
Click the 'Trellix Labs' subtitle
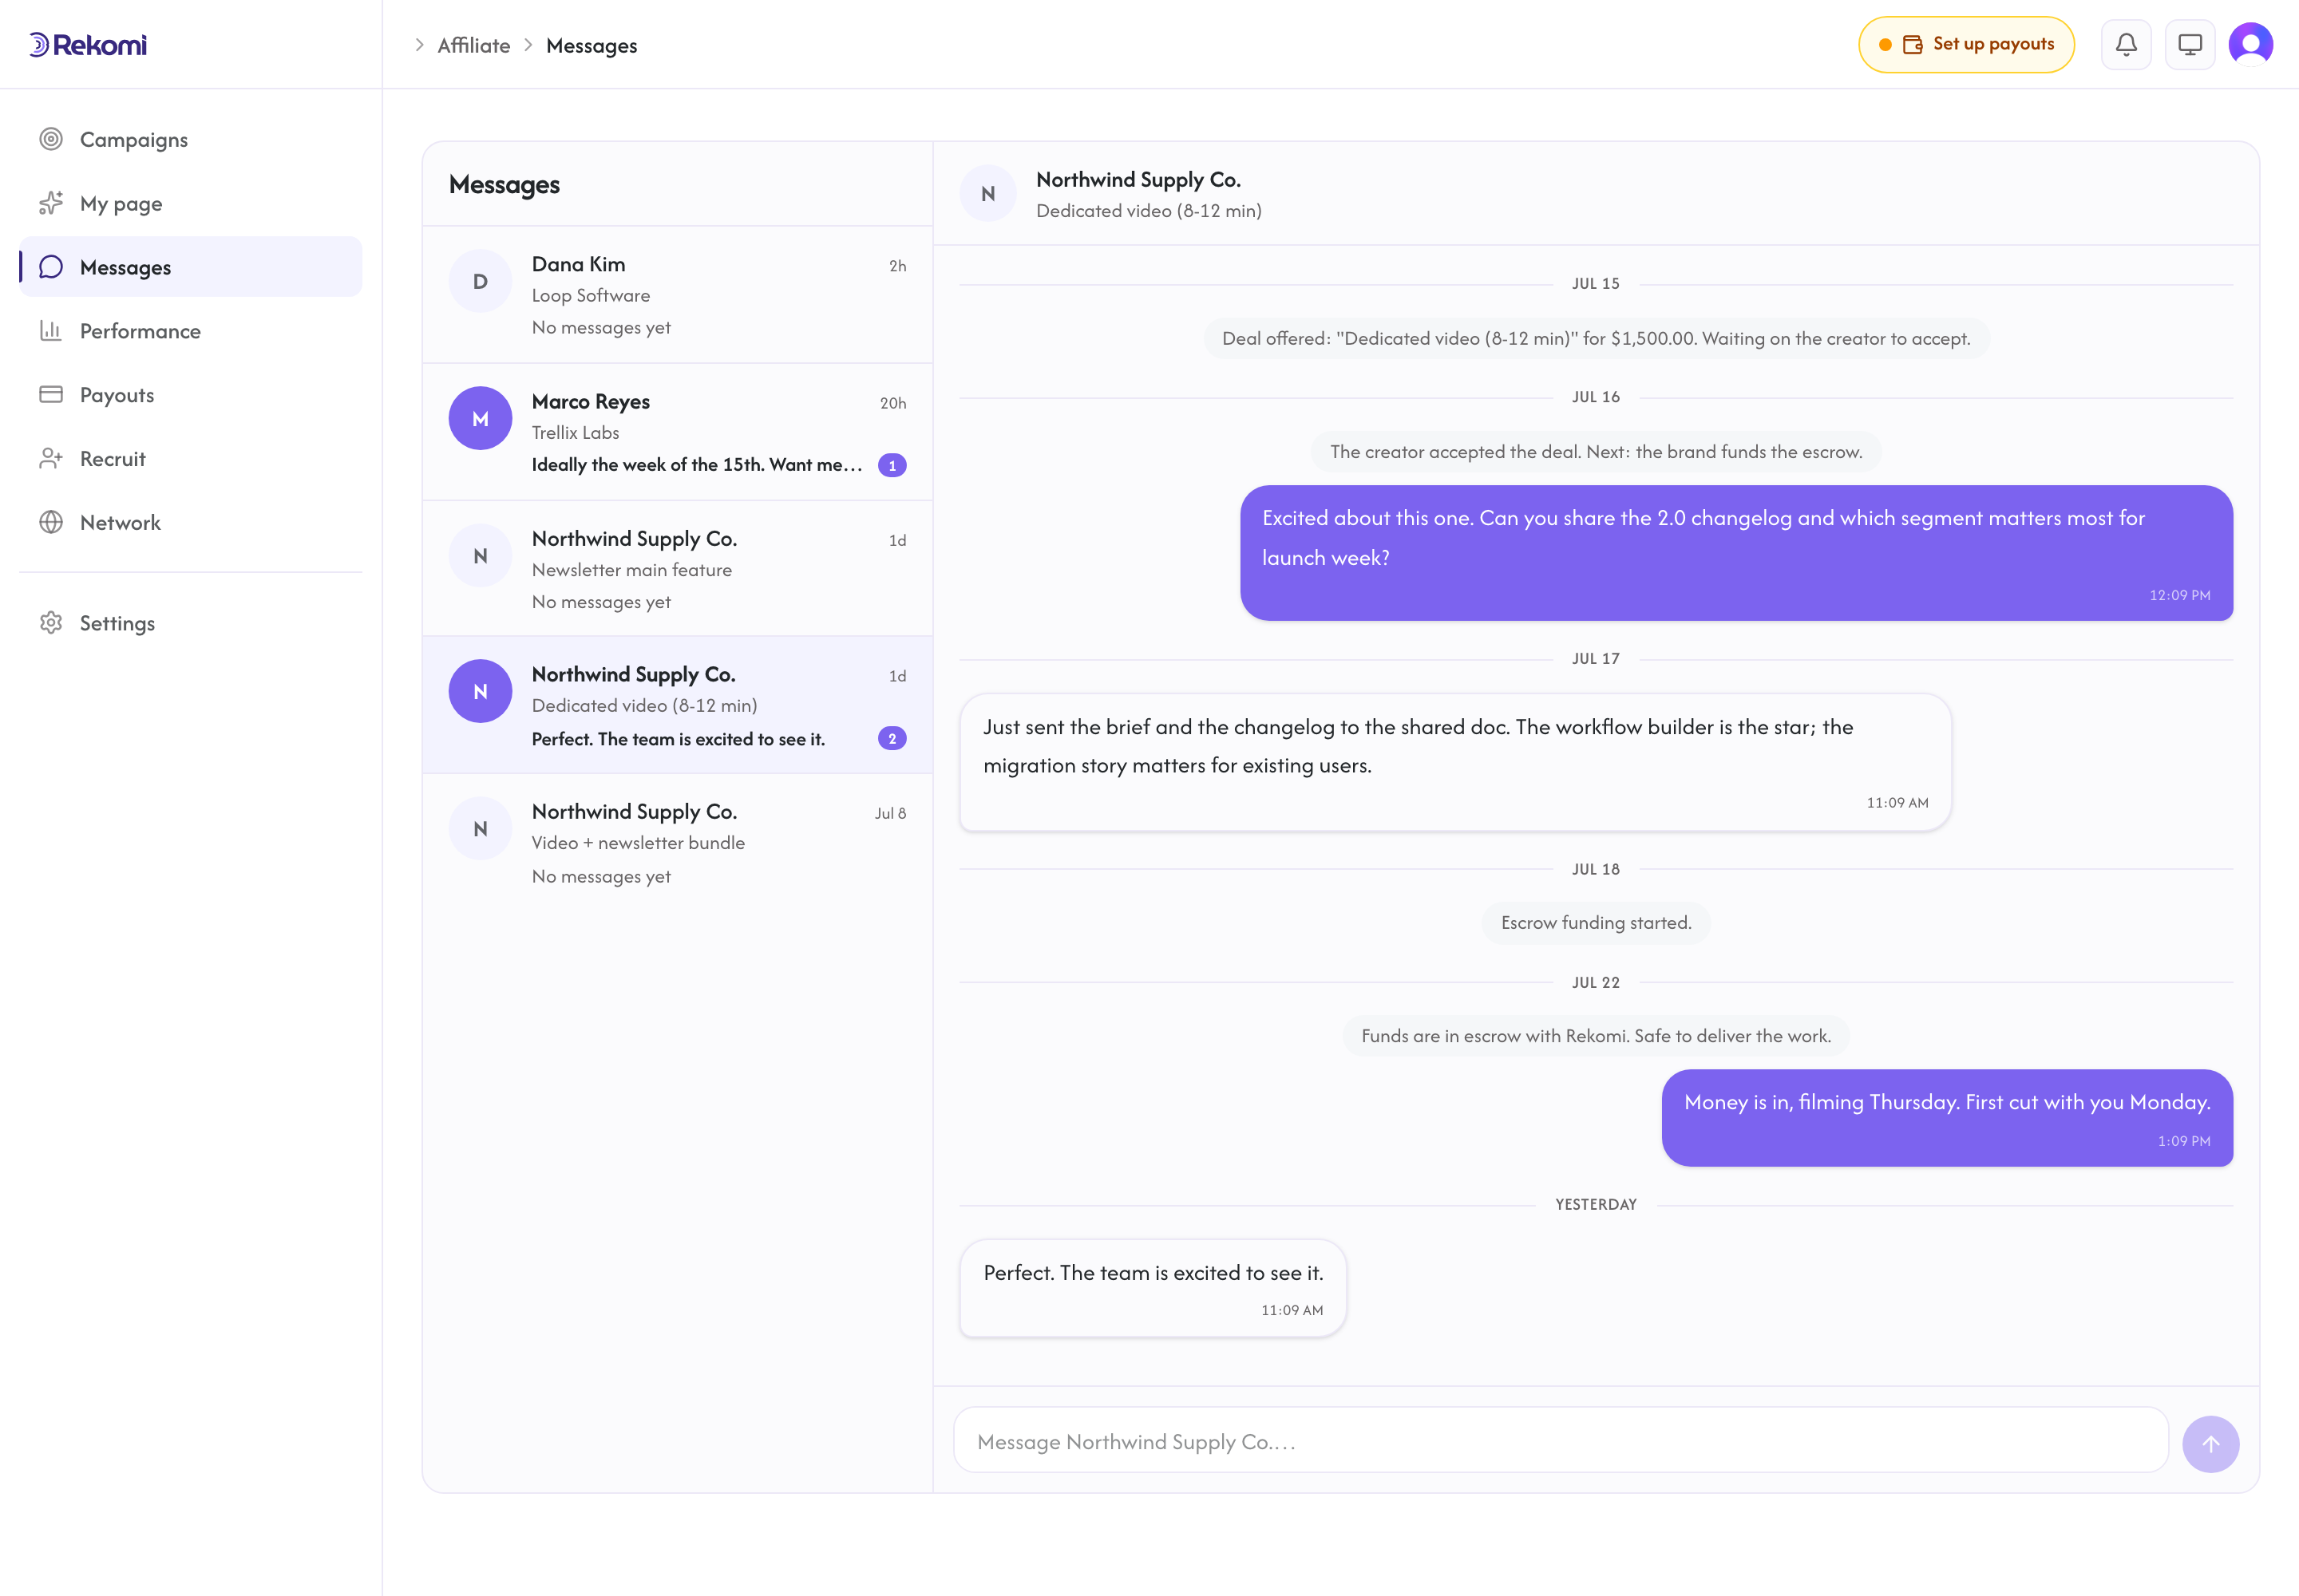tap(576, 432)
